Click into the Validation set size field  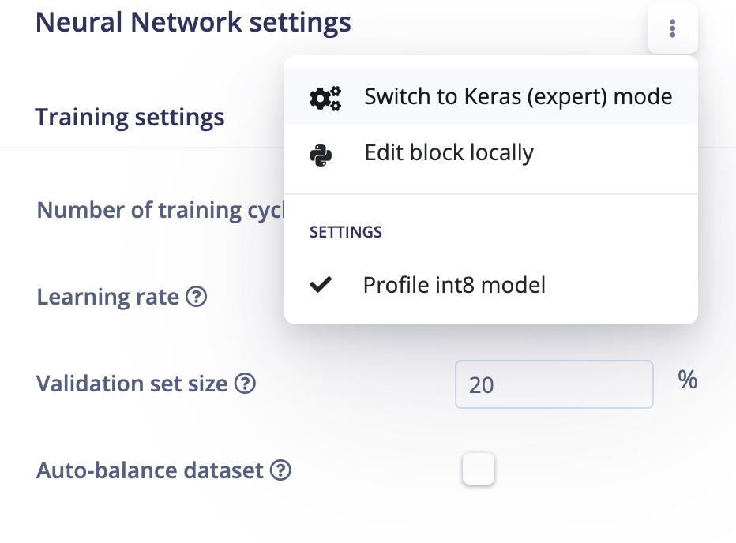click(554, 384)
